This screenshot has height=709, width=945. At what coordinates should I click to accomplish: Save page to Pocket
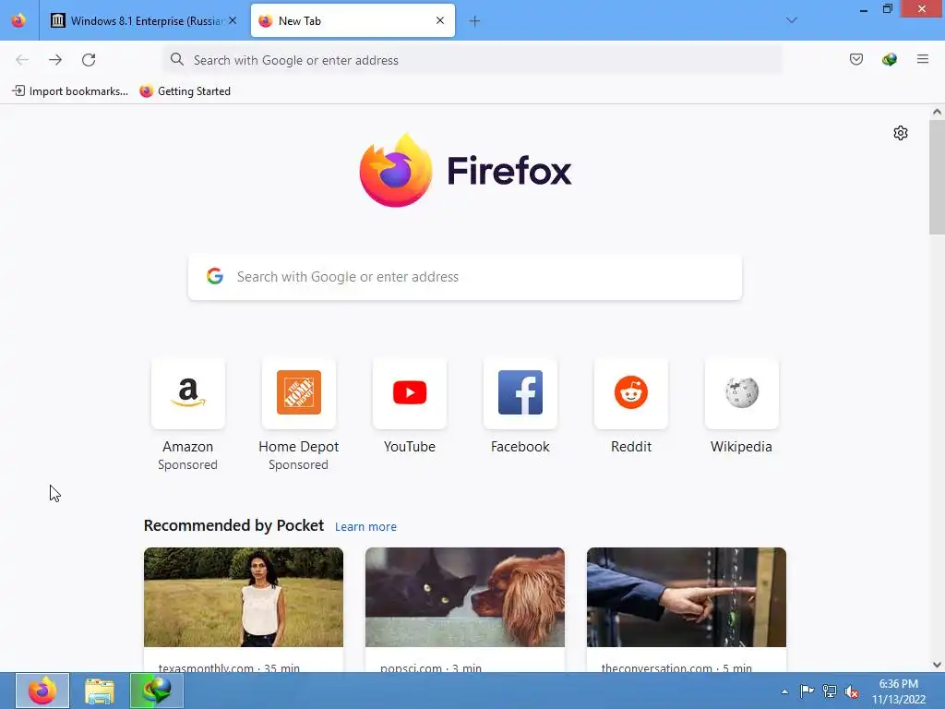click(x=855, y=59)
